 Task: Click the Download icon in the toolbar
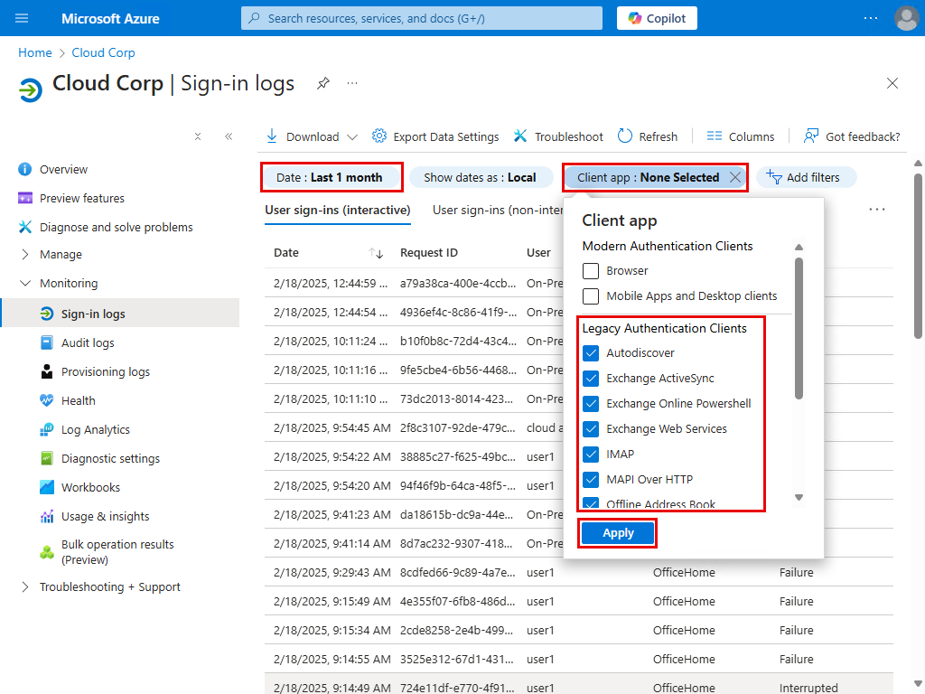coord(271,136)
